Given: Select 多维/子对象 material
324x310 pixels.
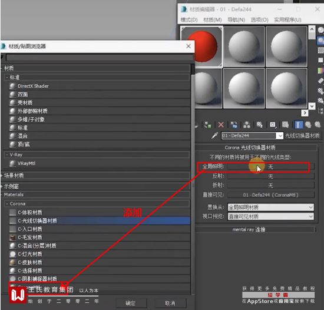Looking at the screenshot, I should [x=100, y=119].
